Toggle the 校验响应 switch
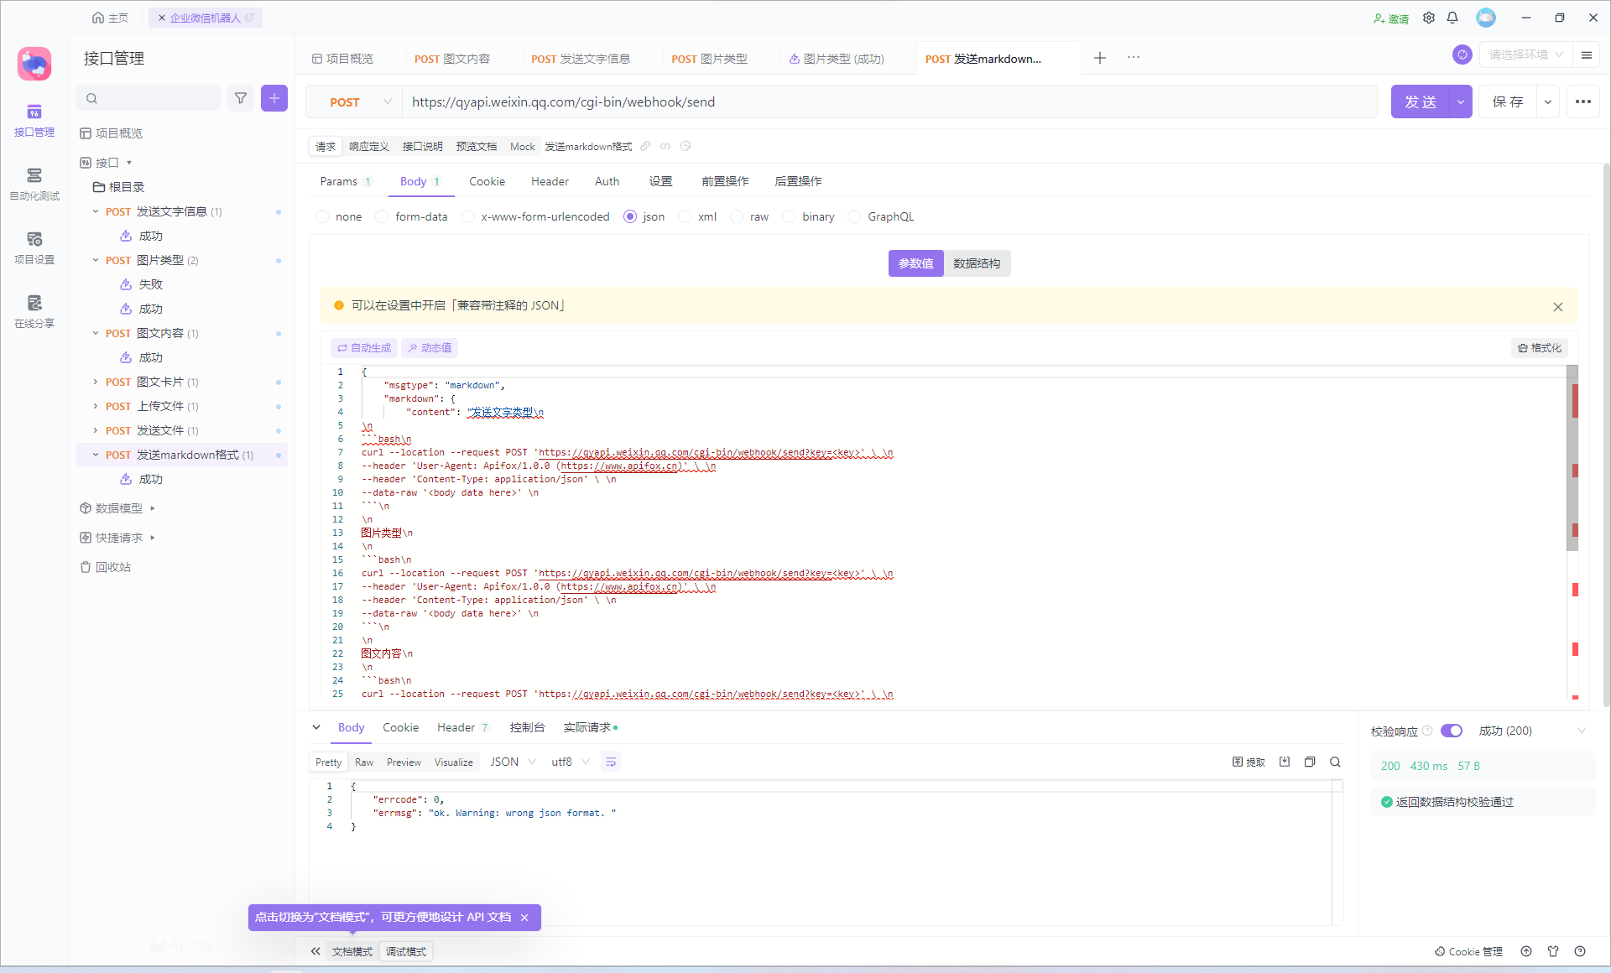This screenshot has height=973, width=1611. (1452, 731)
